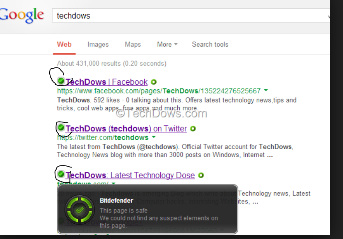This screenshot has height=239, width=343.
Task: Open TechDows: Latest Technology Dose link
Action: tap(130, 175)
